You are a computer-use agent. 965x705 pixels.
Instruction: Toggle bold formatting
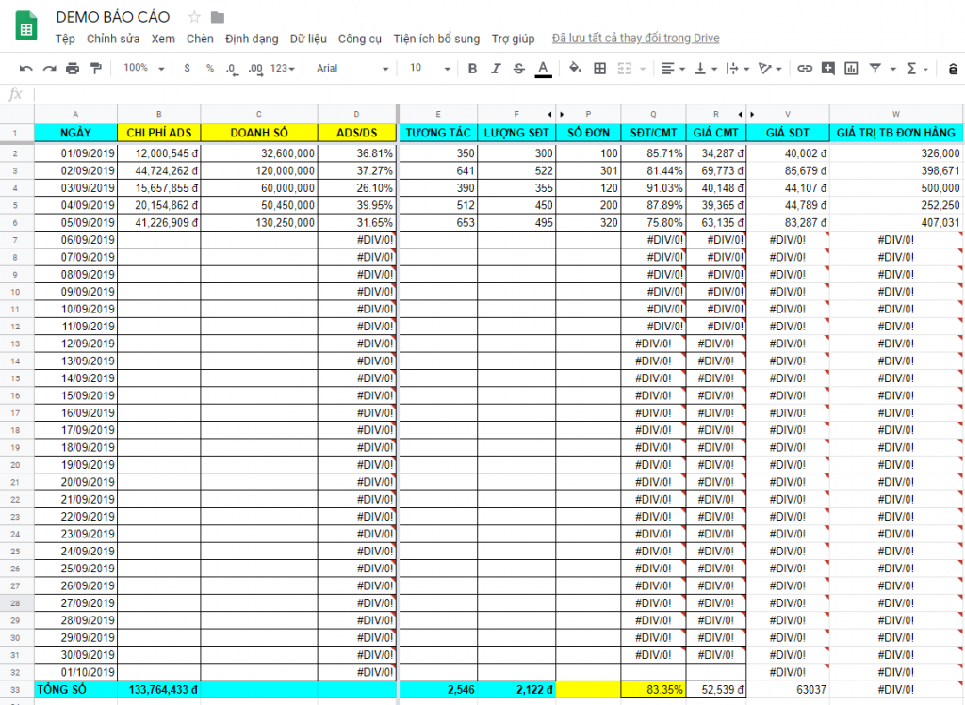pos(472,68)
